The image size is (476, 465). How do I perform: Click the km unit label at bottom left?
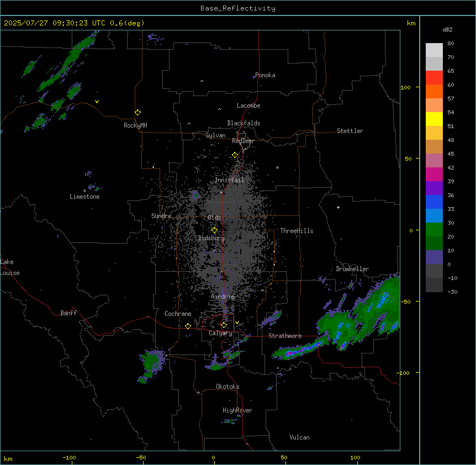[x=8, y=458]
